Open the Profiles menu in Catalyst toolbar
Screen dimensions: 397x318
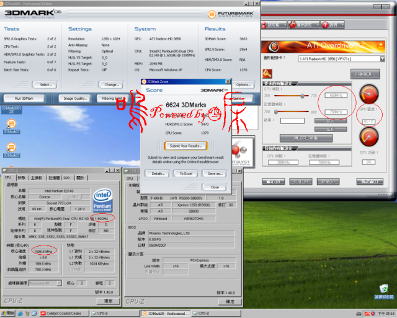[x=274, y=25]
